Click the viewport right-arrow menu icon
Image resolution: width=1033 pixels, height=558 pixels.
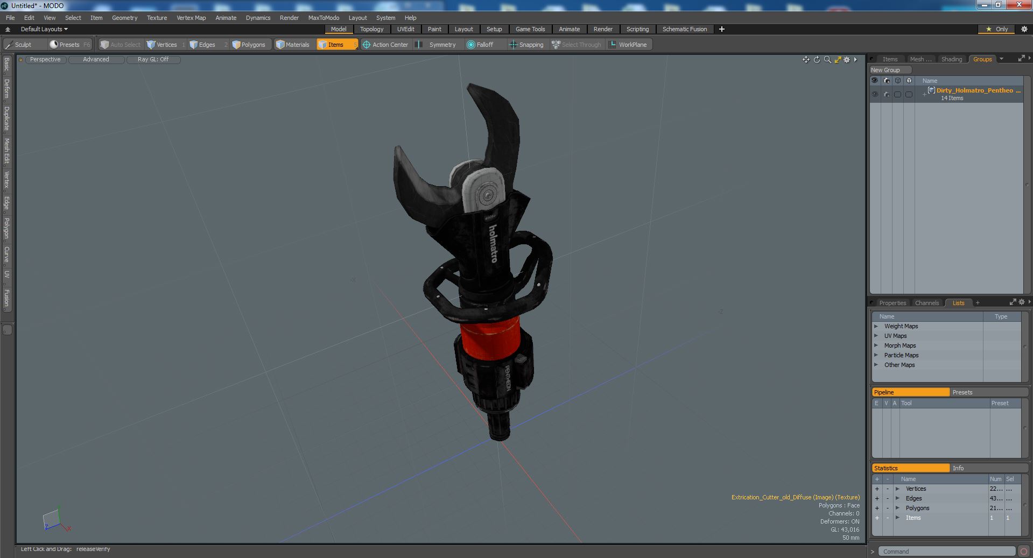(x=855, y=60)
